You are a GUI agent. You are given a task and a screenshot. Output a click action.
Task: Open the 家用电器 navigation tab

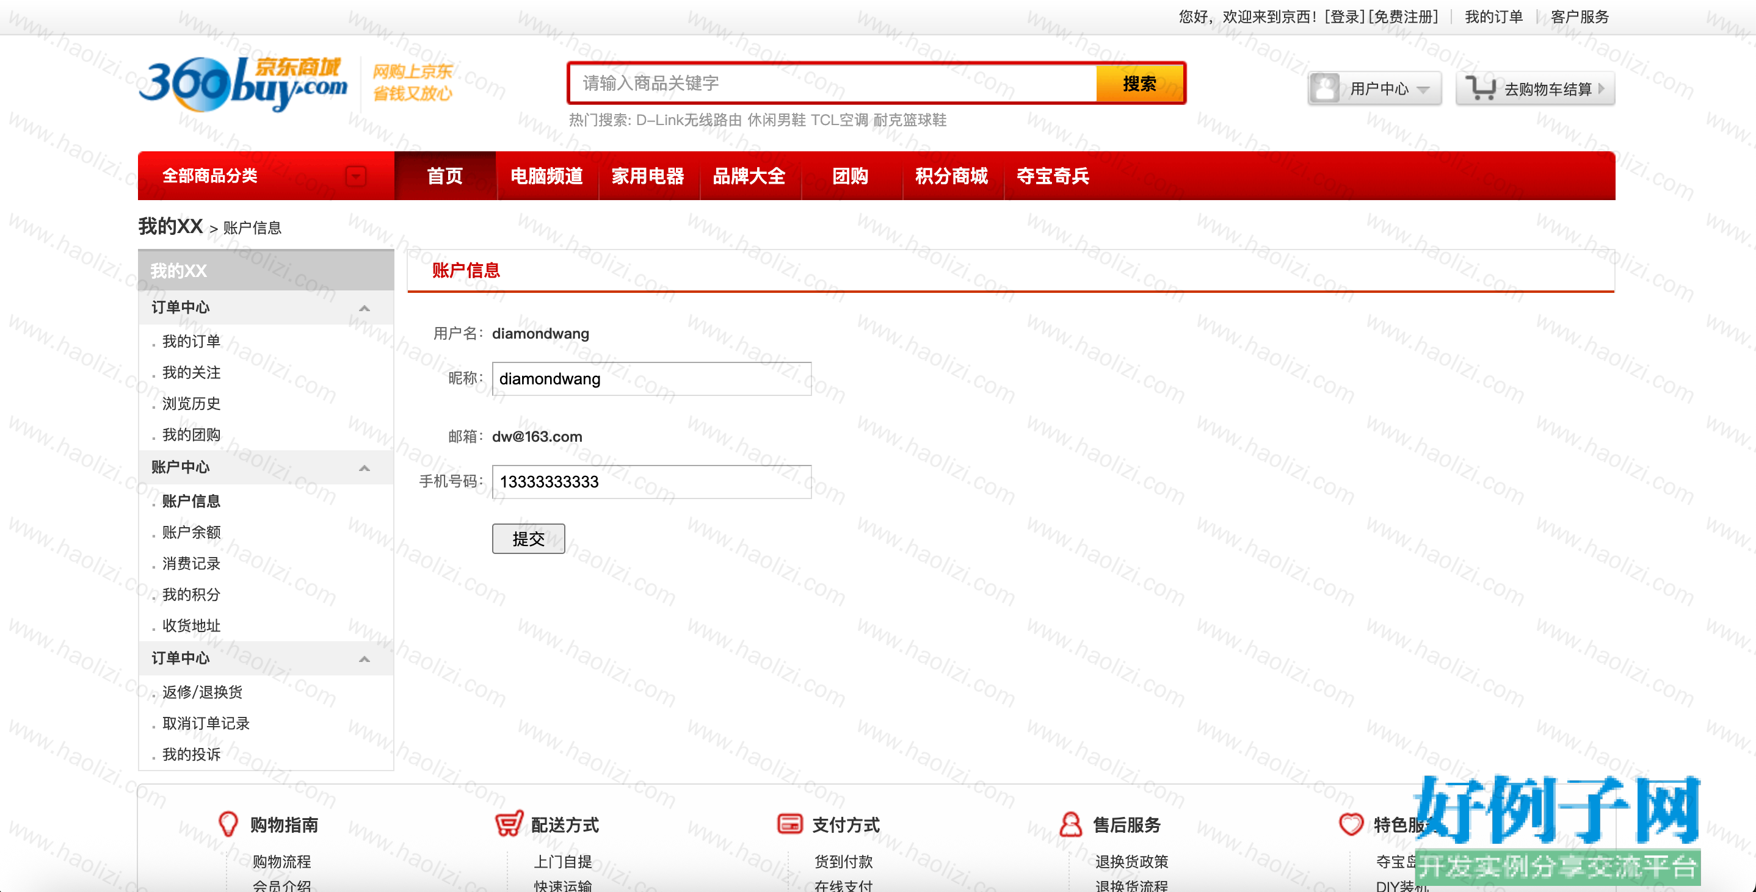pos(648,176)
